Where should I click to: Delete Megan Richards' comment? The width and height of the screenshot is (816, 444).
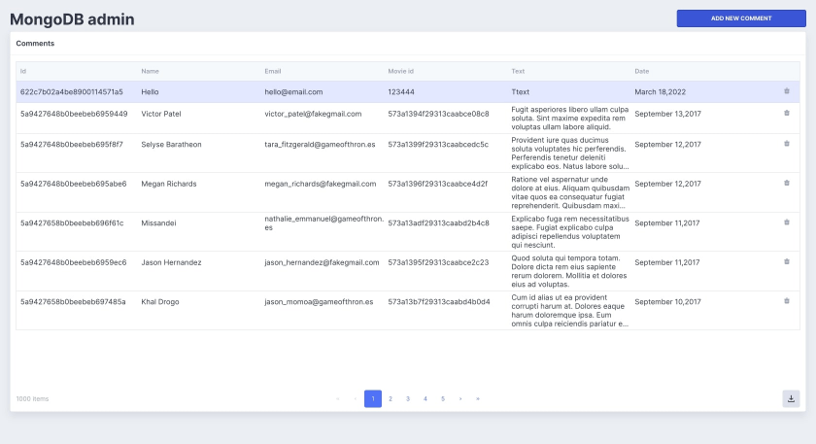point(786,184)
